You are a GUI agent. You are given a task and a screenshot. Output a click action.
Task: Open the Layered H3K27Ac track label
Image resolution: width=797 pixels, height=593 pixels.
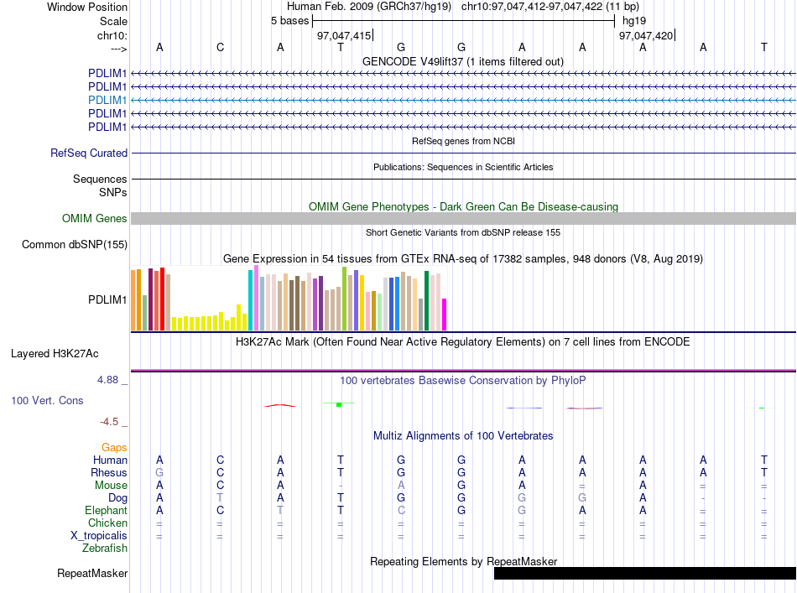[x=55, y=354]
